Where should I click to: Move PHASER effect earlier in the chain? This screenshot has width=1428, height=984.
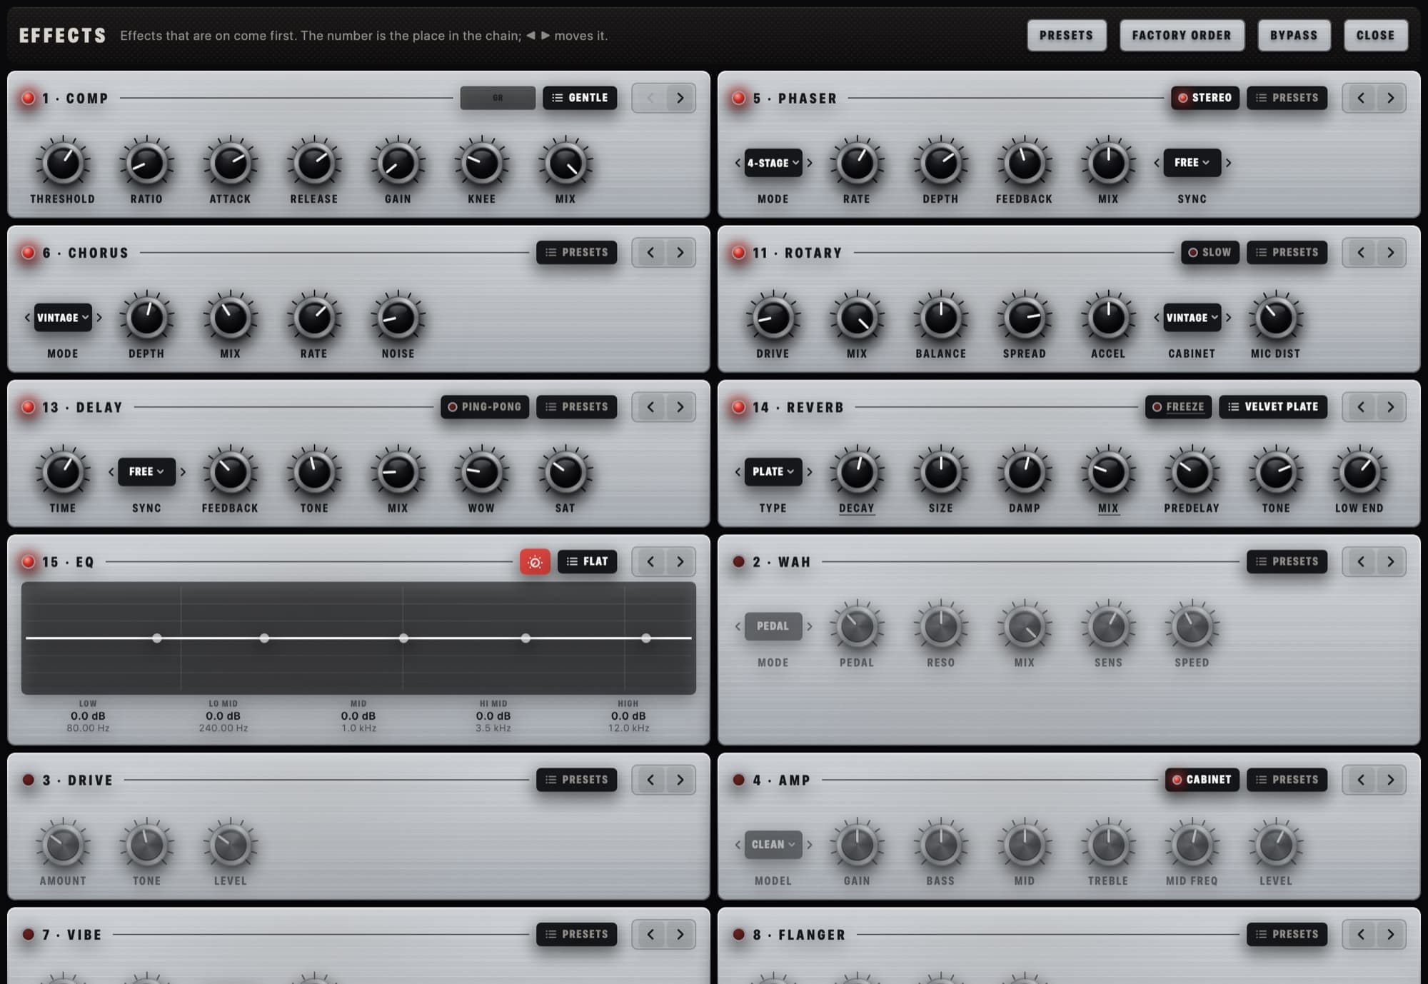point(1360,98)
